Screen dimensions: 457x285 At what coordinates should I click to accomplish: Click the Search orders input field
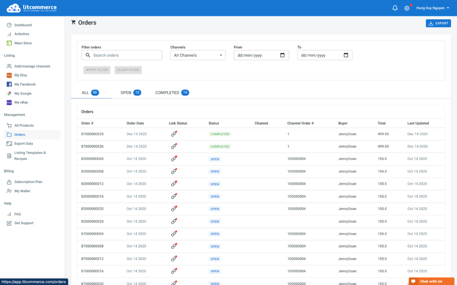click(126, 55)
